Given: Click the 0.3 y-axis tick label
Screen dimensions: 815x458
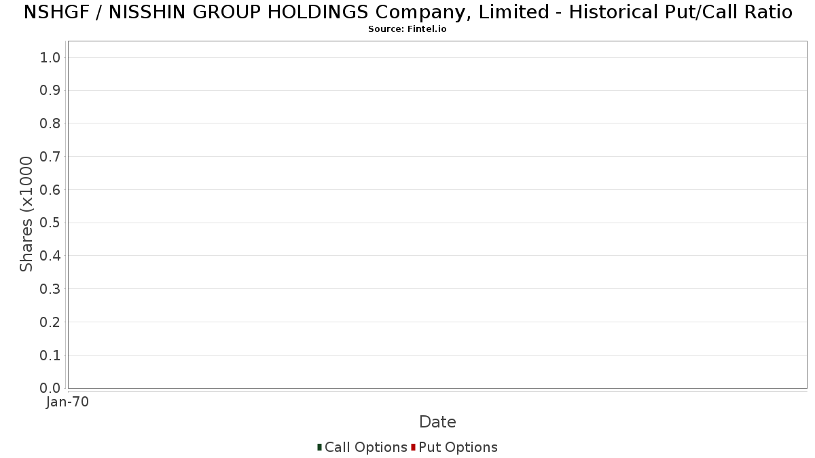Looking at the screenshot, I should [x=50, y=289].
